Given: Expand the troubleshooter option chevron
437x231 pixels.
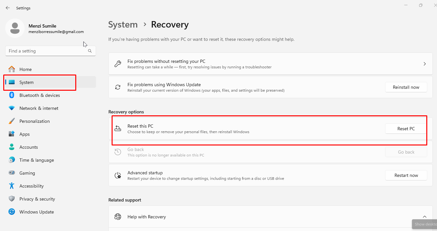Looking at the screenshot, I should tap(424, 64).
